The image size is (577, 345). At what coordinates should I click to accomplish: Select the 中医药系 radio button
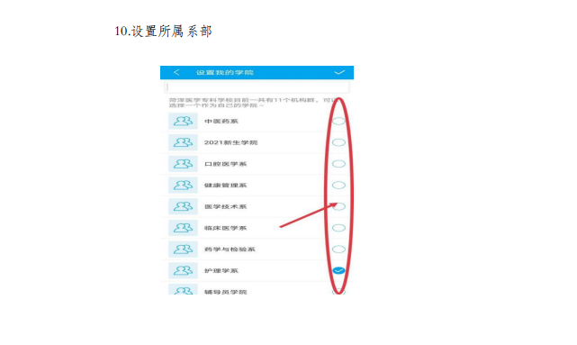coord(338,121)
